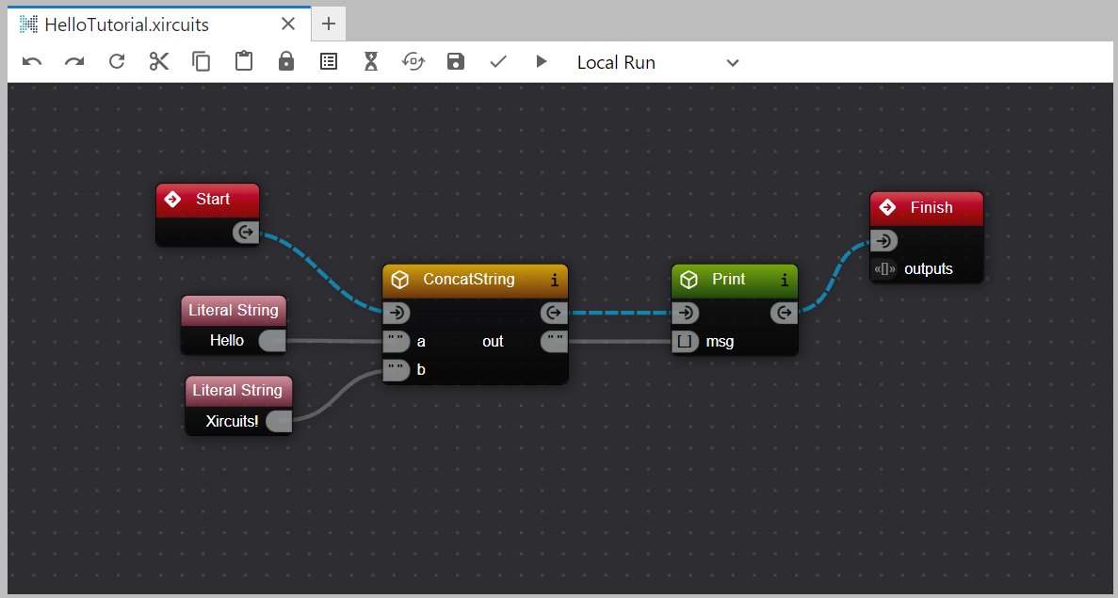Open the list/log icon in the toolbar

(x=329, y=62)
